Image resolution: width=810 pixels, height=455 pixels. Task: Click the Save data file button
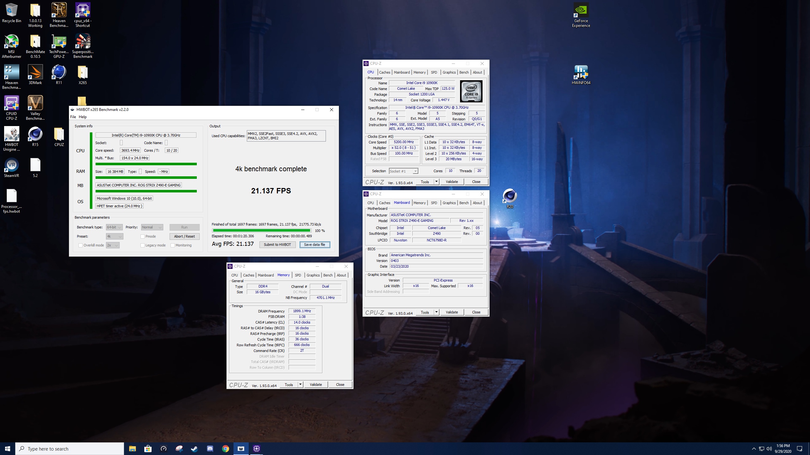(315, 245)
